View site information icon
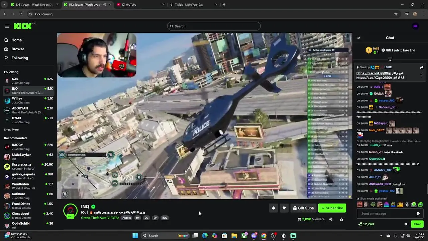This screenshot has width=428, height=241. click(x=30, y=14)
